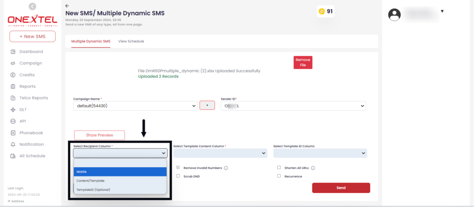Select the blank option in recipient list
This screenshot has height=207, width=474.
(x=120, y=163)
